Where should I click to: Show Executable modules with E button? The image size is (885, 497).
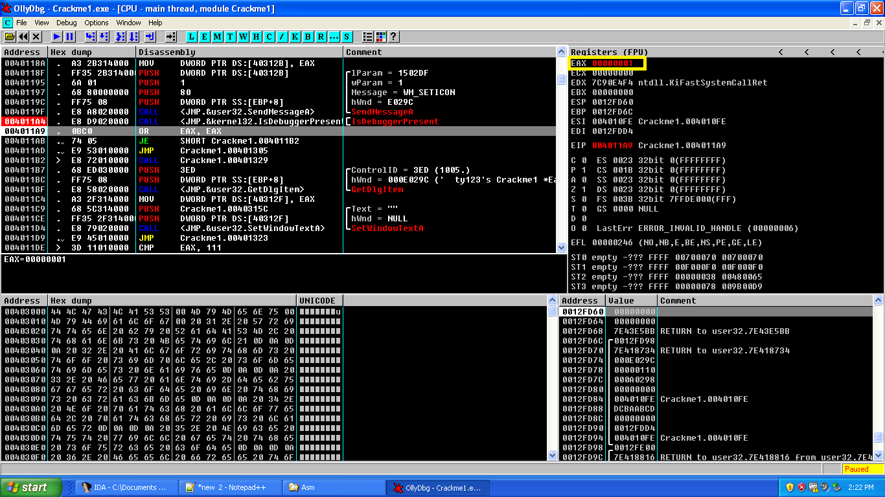[205, 37]
